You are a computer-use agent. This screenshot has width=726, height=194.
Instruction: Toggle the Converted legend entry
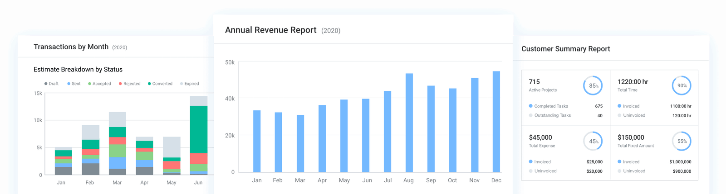(160, 84)
